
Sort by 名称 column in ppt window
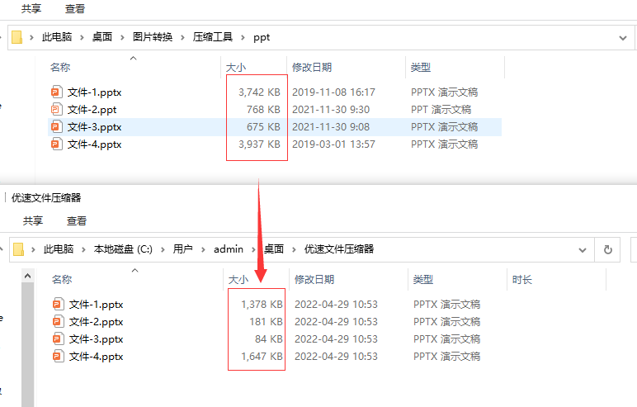click(60, 67)
